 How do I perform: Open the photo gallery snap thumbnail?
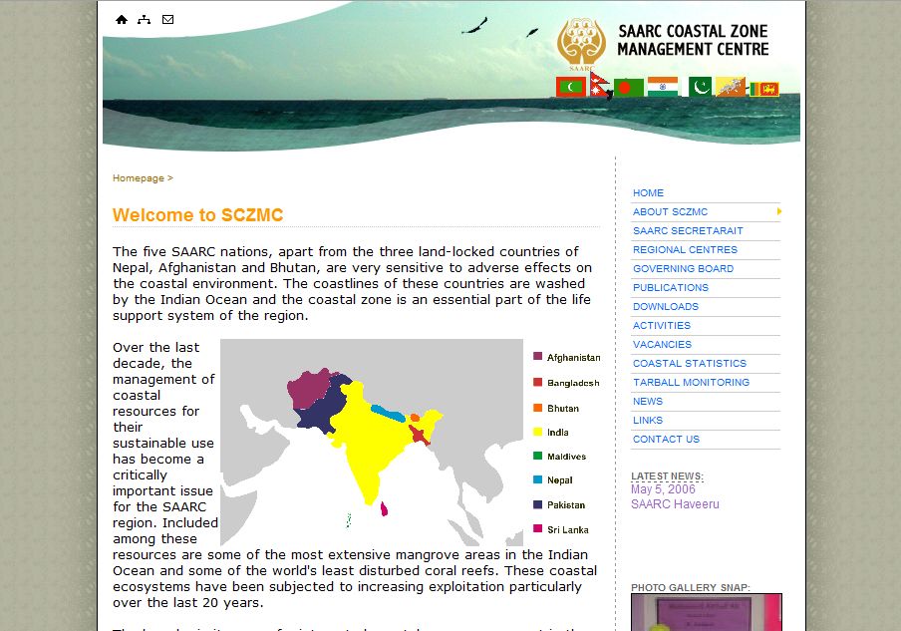point(707,612)
